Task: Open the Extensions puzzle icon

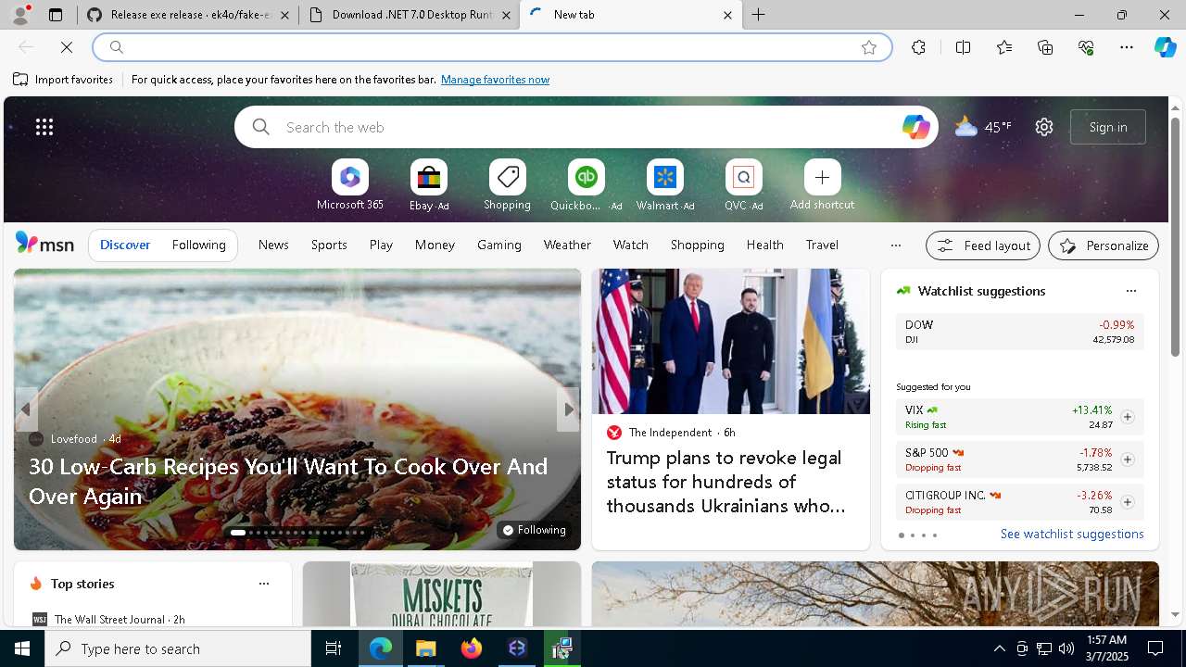Action: coord(918,47)
